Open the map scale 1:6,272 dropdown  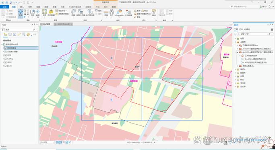point(53,142)
